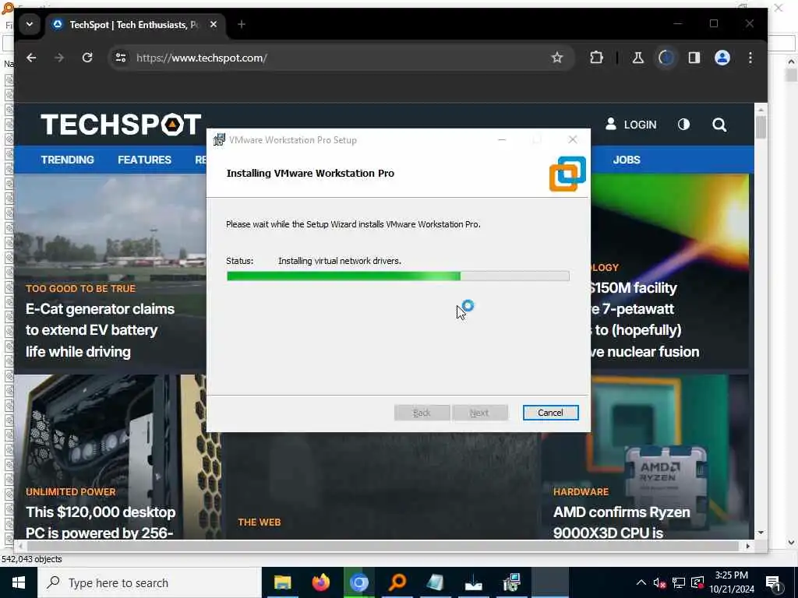The height and width of the screenshot is (598, 798).
Task: Click the circular extension icon beside Chrome Labs
Action: (666, 58)
